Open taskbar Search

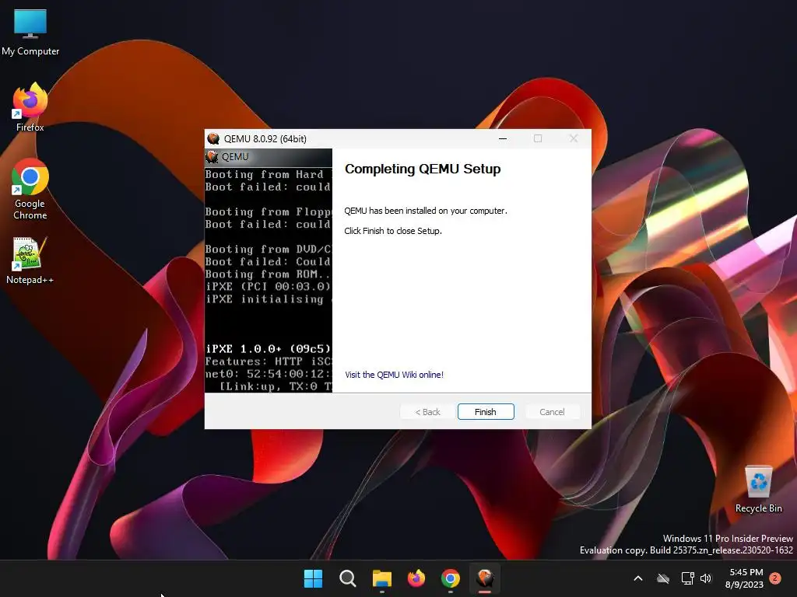point(348,578)
